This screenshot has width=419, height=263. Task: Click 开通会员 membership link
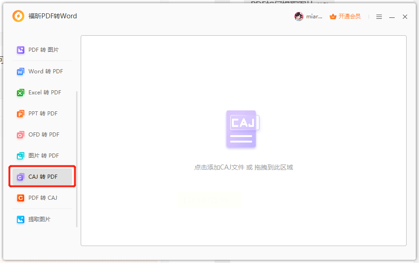349,16
